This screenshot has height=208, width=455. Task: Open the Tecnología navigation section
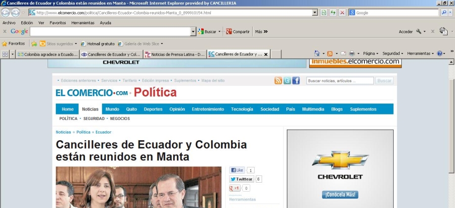point(242,109)
